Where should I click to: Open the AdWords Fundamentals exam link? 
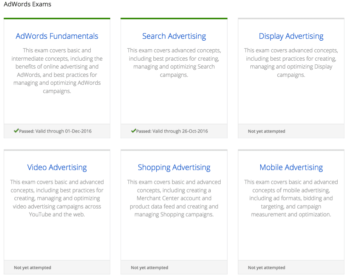(x=57, y=36)
